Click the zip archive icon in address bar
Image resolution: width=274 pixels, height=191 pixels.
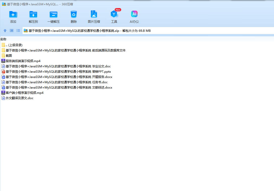26,31
